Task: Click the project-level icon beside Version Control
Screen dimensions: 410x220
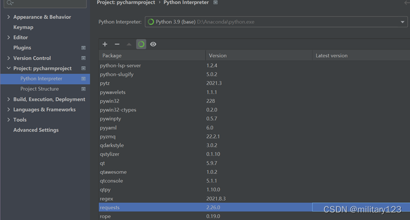Action: (x=83, y=58)
